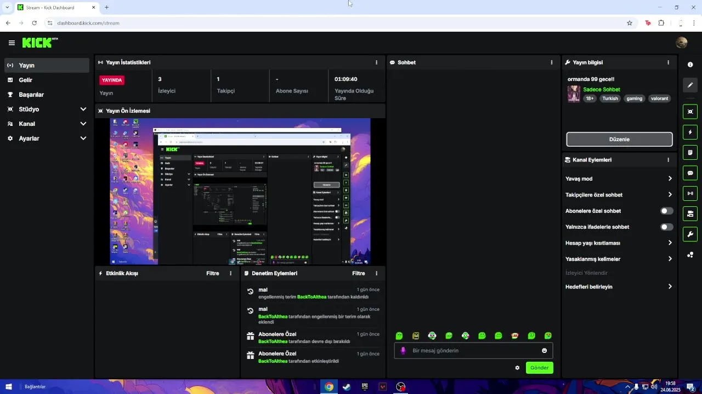Image resolution: width=702 pixels, height=394 pixels.
Task: Toggle the broadcast stats widget icon
Action: pos(690,193)
